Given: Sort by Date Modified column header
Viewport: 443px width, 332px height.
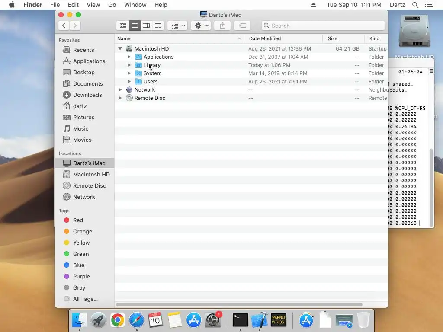Looking at the screenshot, I should pos(283,38).
